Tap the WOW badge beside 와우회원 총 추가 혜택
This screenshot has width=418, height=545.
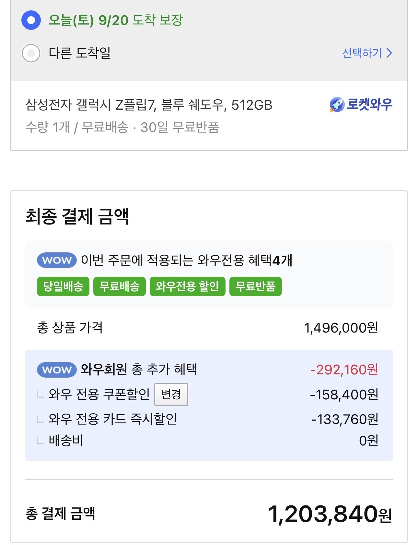coord(57,369)
